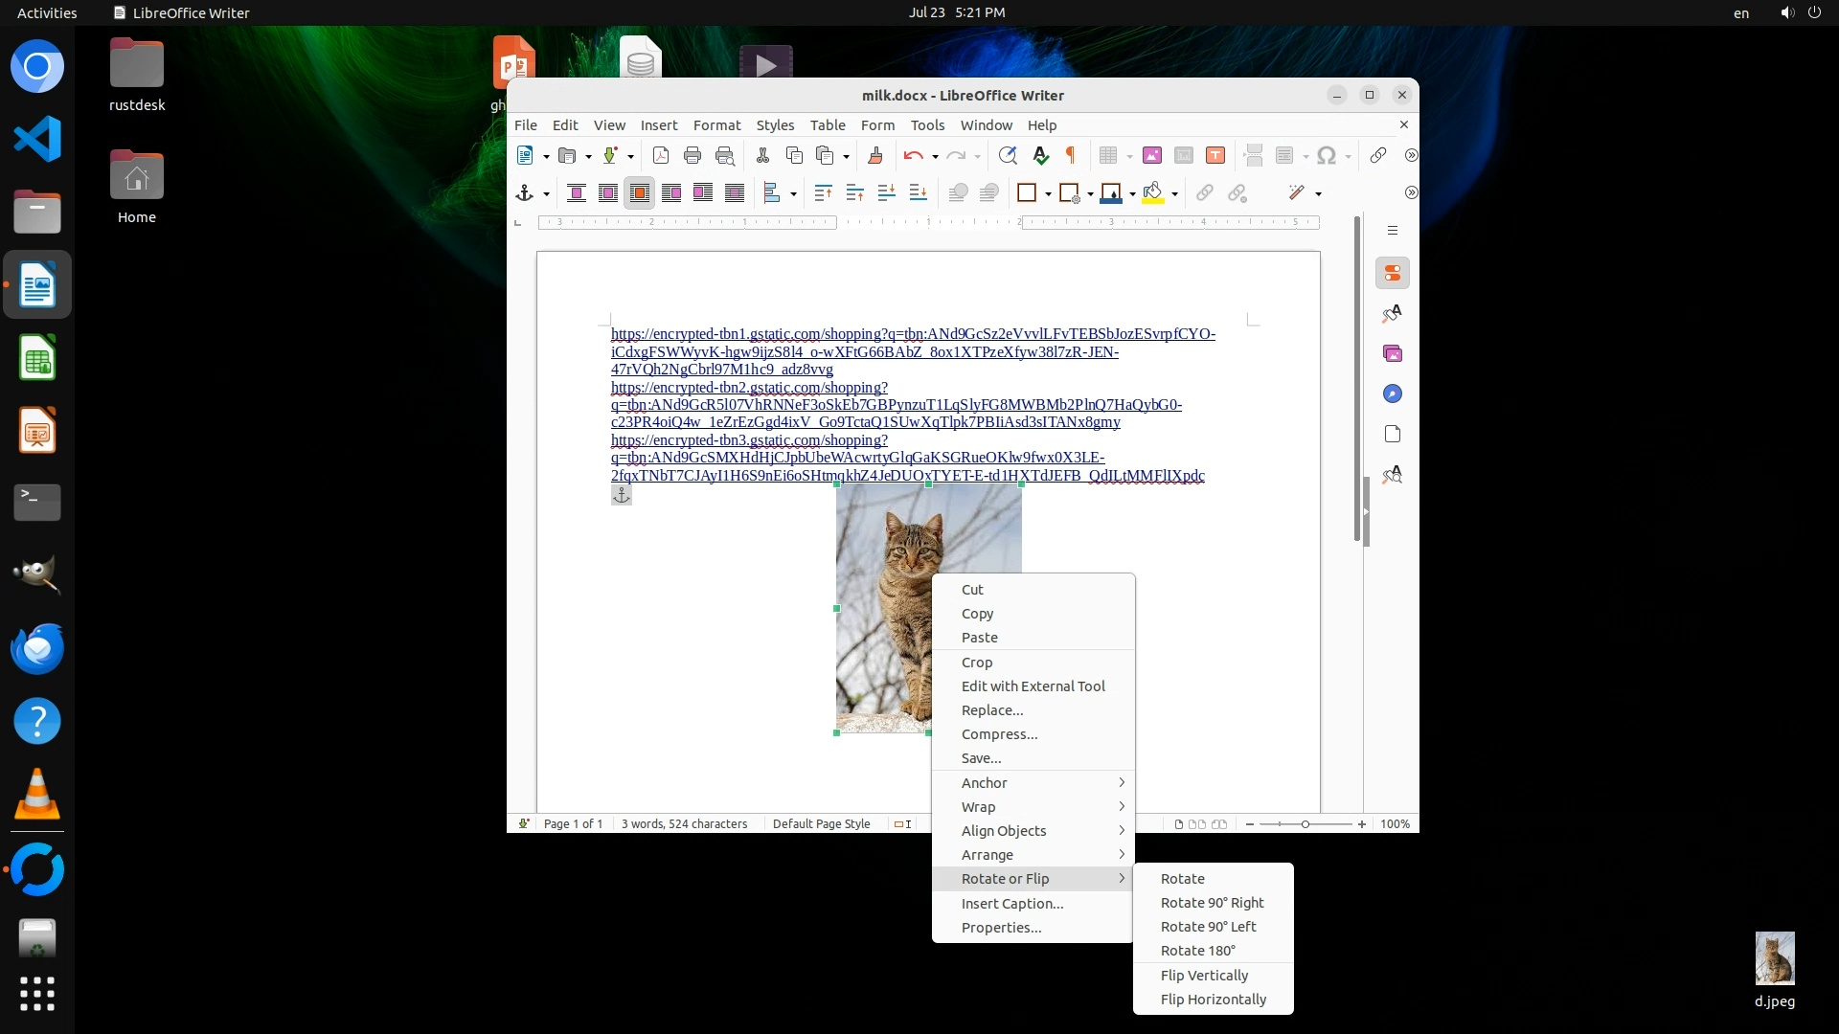This screenshot has width=1839, height=1034.
Task: Click Compress... in the context menu
Action: point(999,734)
